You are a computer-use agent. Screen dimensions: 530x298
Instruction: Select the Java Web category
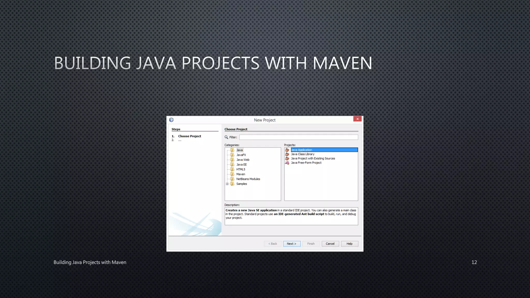(x=243, y=160)
